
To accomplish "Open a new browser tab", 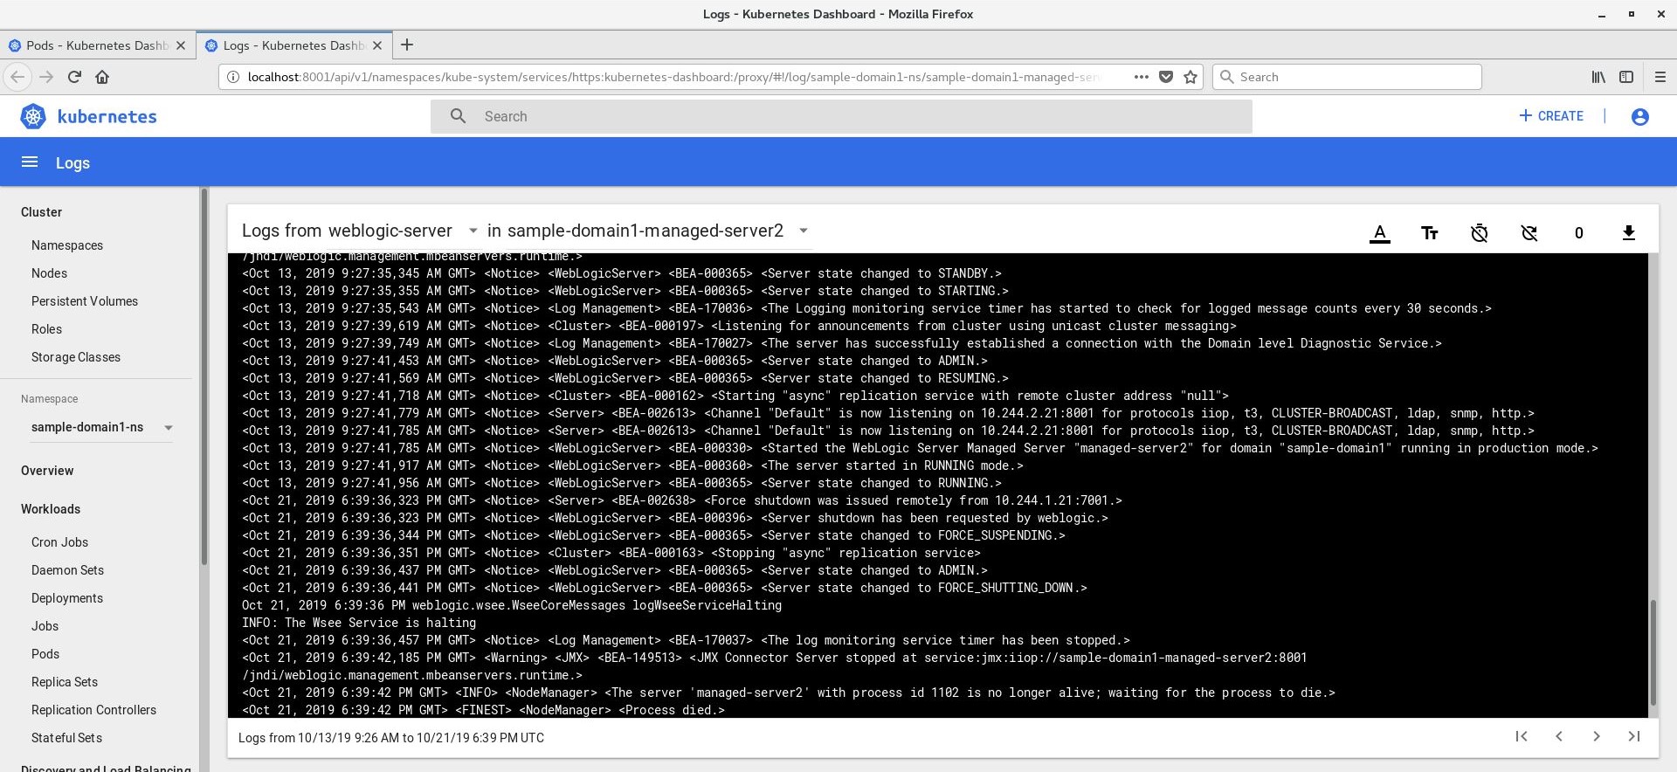I will [x=407, y=45].
